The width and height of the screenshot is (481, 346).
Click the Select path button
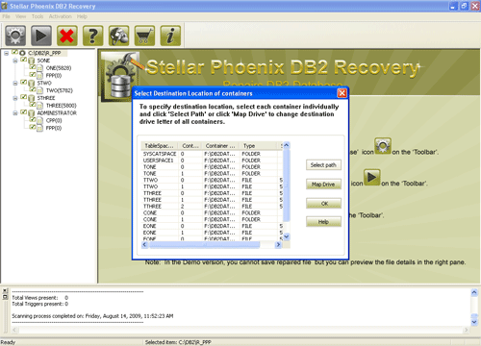click(323, 165)
